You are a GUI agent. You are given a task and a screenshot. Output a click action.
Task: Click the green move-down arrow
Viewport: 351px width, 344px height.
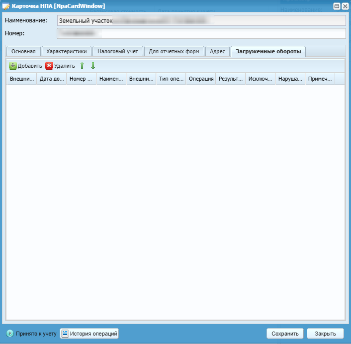coord(92,66)
